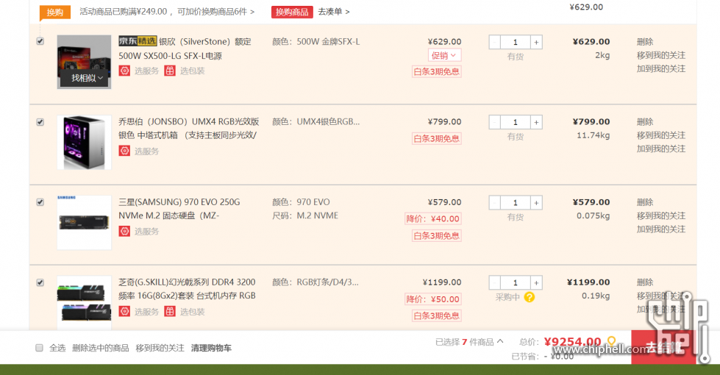Delete the SilverStone power supply from cart
Screen dimensions: 720x375
[x=645, y=42]
